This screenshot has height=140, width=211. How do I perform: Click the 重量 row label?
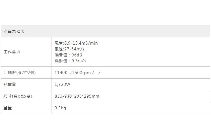pos(8,108)
